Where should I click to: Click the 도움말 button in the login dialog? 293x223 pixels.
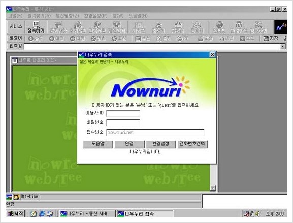point(98,144)
